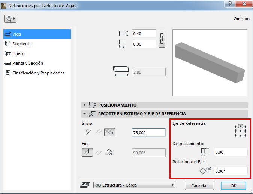The width and height of the screenshot is (253, 194).
Task: Open the Estructura - Carga layer dropdown
Action: [134, 185]
